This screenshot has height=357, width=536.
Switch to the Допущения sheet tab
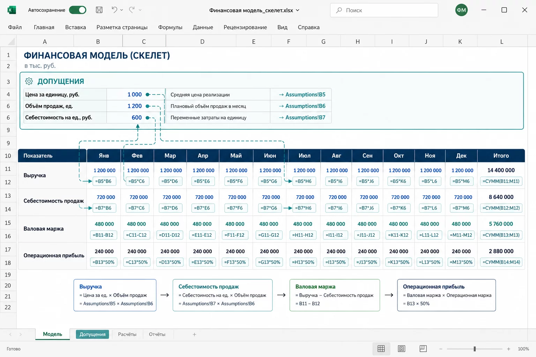pos(92,334)
